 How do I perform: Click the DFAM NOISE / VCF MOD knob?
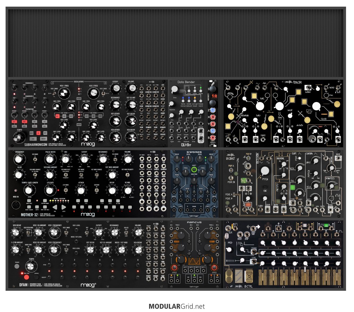pyautogui.click(x=121, y=250)
